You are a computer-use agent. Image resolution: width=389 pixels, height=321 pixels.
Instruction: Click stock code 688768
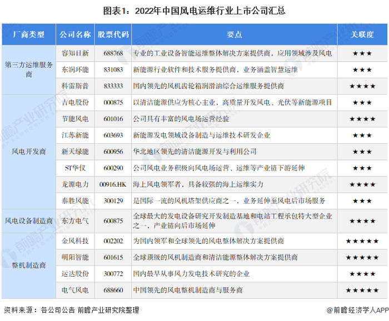(113, 53)
